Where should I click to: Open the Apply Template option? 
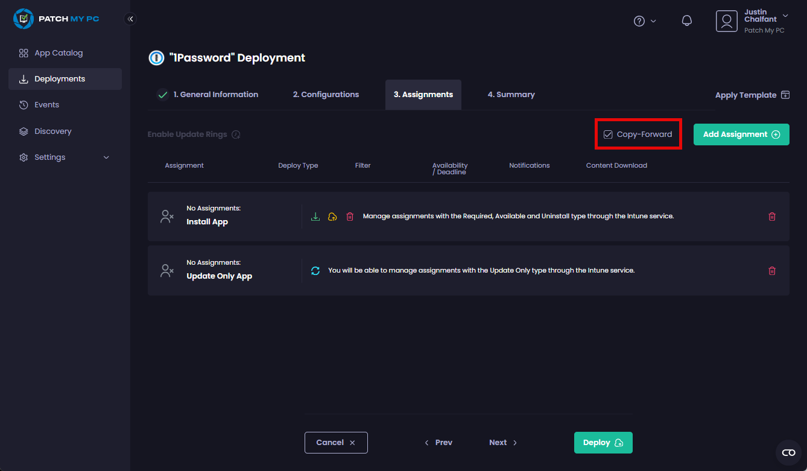pyautogui.click(x=752, y=95)
